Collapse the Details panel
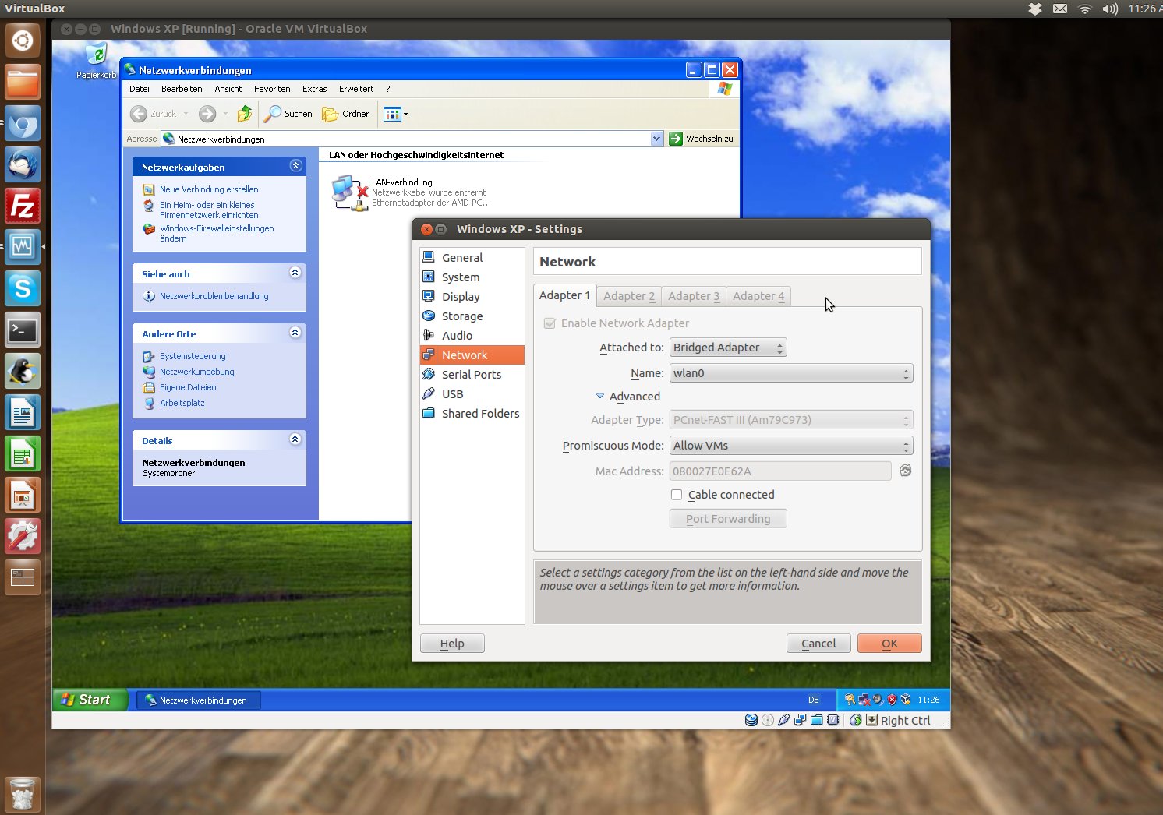Image resolution: width=1163 pixels, height=815 pixels. pos(295,439)
